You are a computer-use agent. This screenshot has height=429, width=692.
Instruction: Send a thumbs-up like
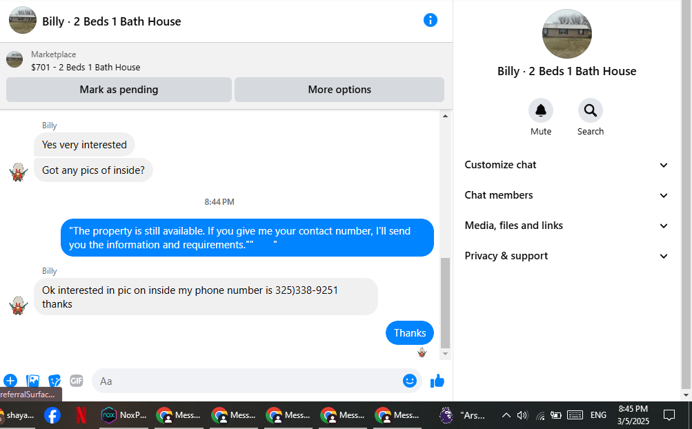click(x=437, y=381)
